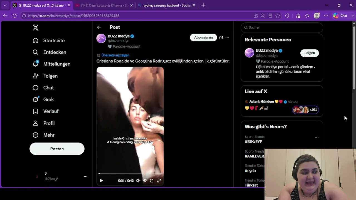
Task: Open the favorites list icon
Action: [x=307, y=16]
